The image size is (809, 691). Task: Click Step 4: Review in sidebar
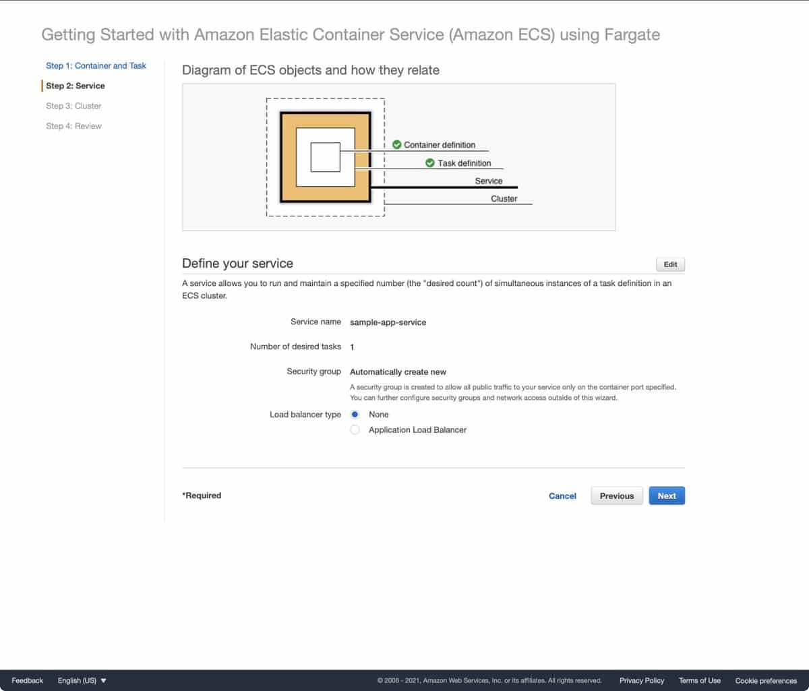73,126
